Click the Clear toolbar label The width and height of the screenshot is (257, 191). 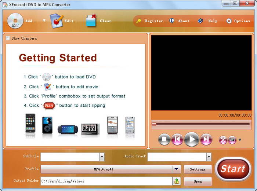106,21
